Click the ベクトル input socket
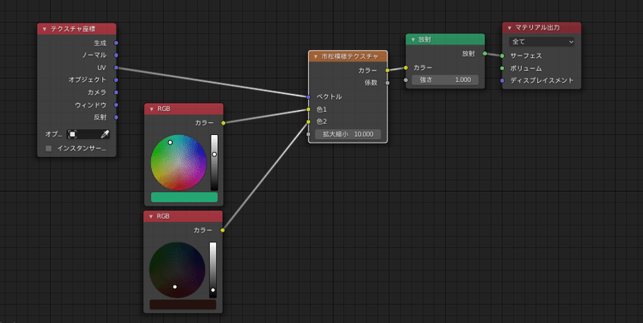The height and width of the screenshot is (323, 643). 309,97
